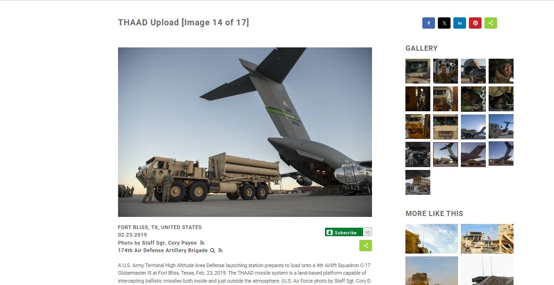Image resolution: width=554 pixels, height=285 pixels.
Task: Open the last gallery thumbnail in the bottom row
Action: click(418, 182)
